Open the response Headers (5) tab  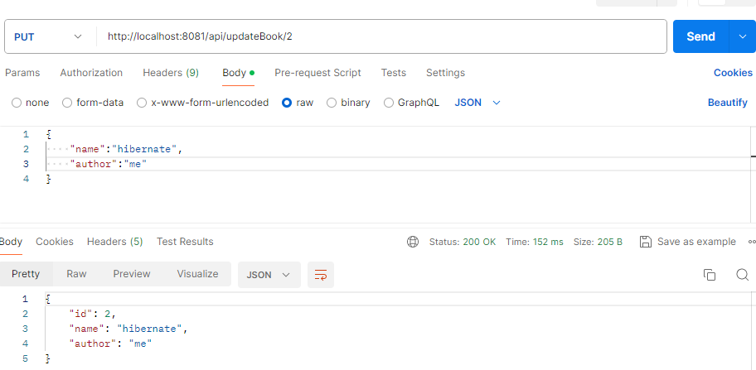[114, 242]
